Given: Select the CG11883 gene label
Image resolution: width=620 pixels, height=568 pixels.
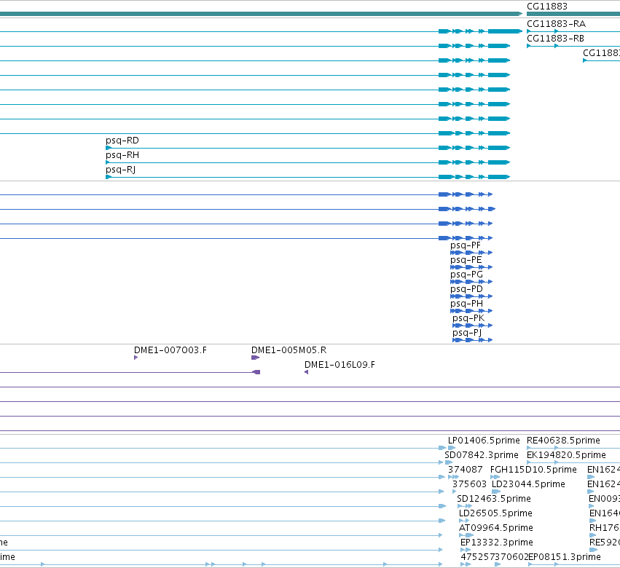Looking at the screenshot, I should 547,7.
